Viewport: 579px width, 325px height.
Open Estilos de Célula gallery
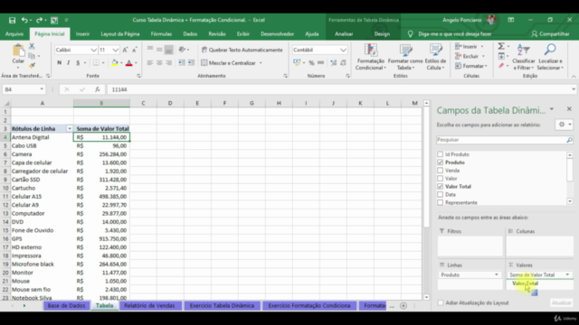(435, 57)
